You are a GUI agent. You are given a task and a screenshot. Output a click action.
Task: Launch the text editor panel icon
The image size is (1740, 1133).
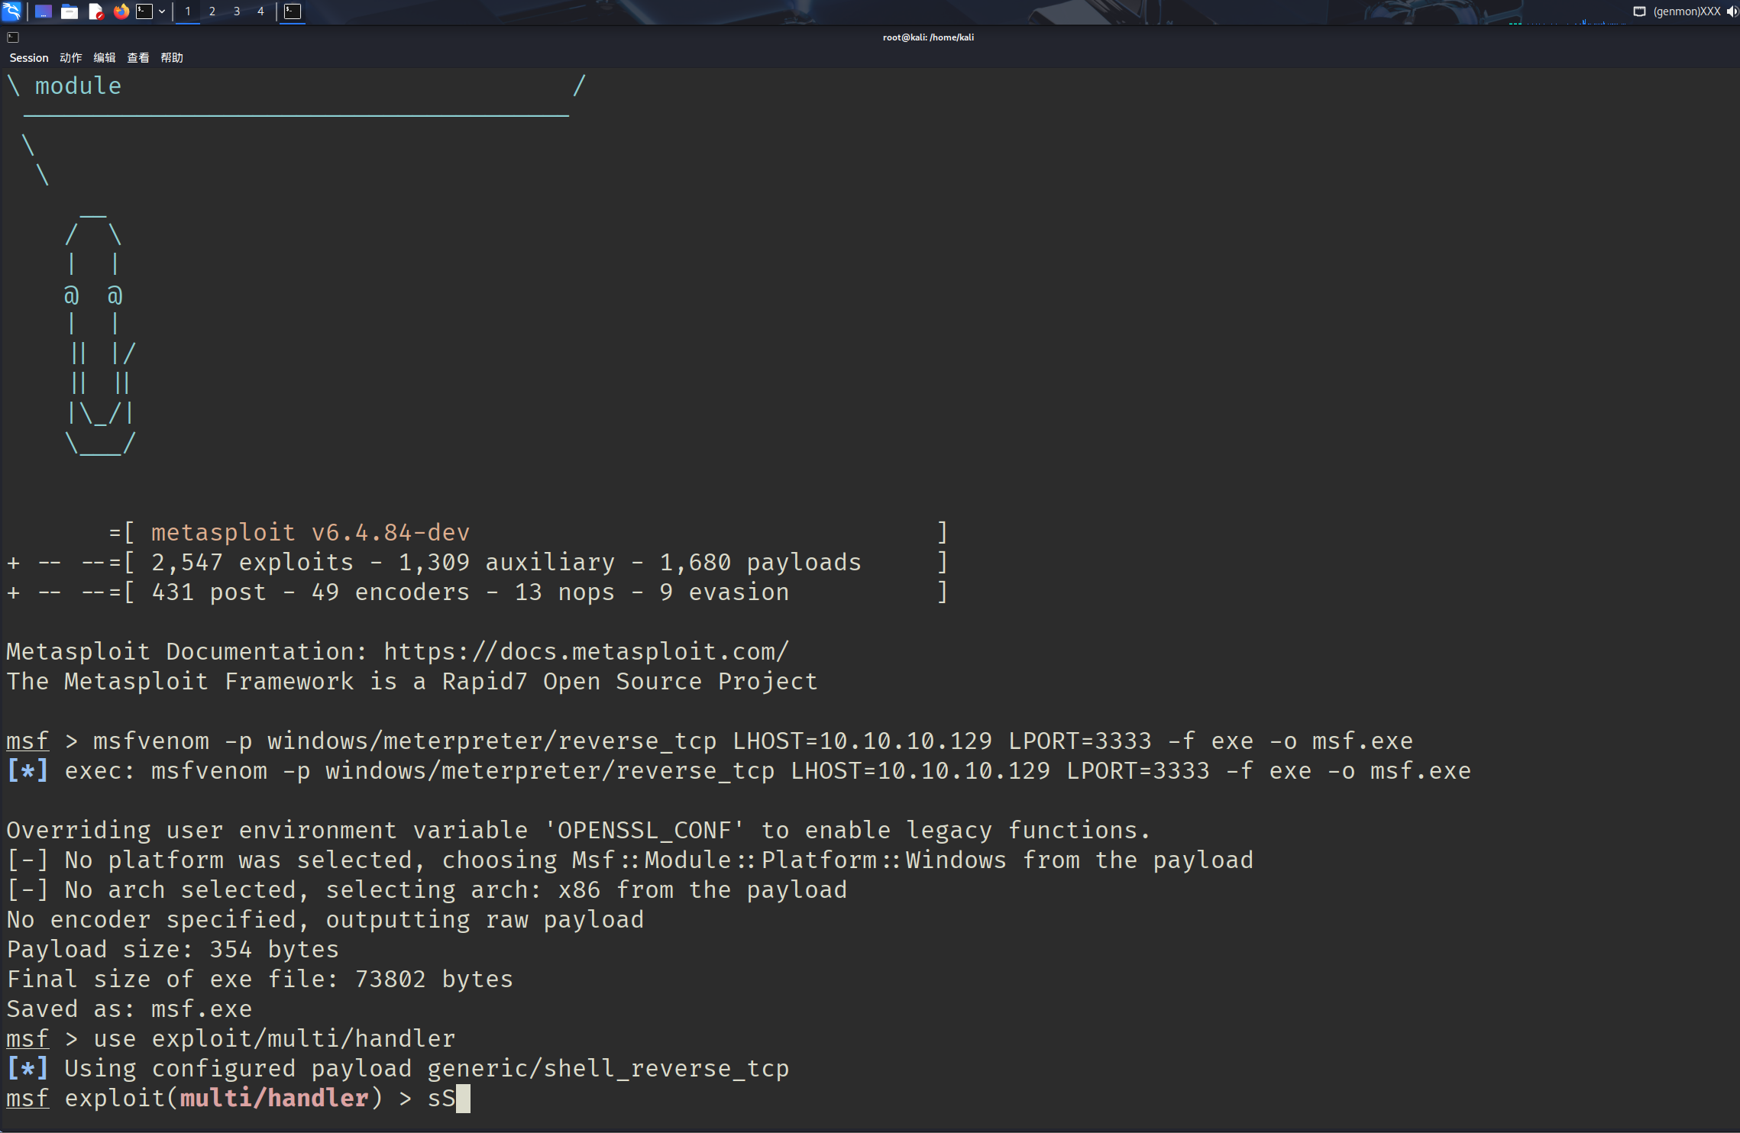(95, 11)
